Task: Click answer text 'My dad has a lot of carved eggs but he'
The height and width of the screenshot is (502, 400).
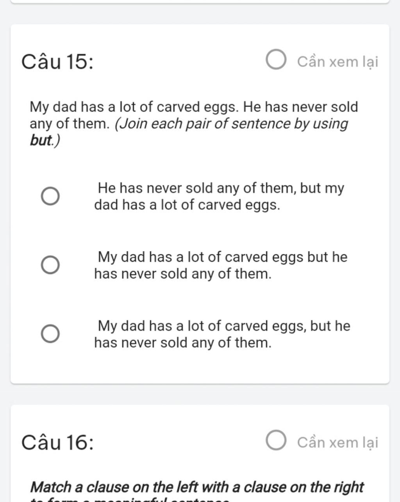Action: pos(221,265)
